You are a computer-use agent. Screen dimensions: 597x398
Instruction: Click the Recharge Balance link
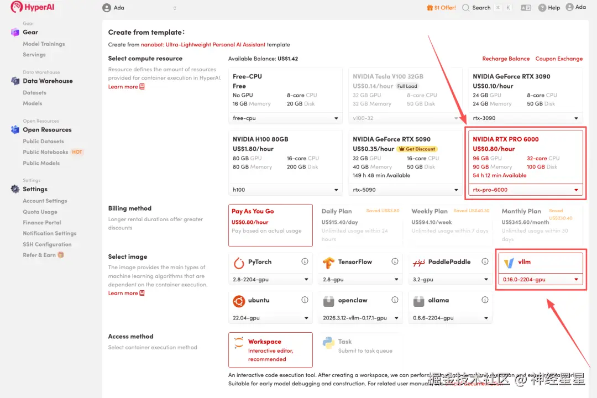(x=506, y=59)
